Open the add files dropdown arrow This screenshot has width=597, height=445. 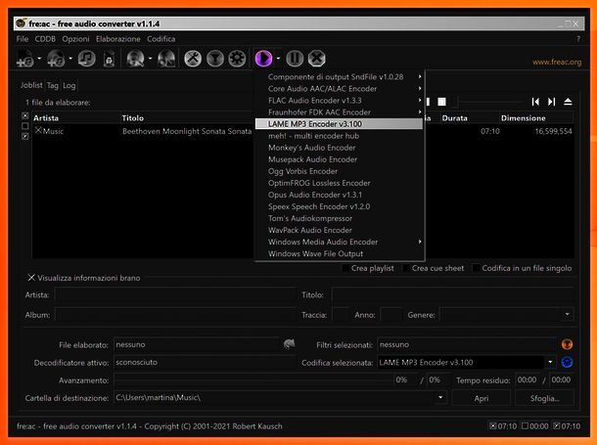pyautogui.click(x=39, y=59)
